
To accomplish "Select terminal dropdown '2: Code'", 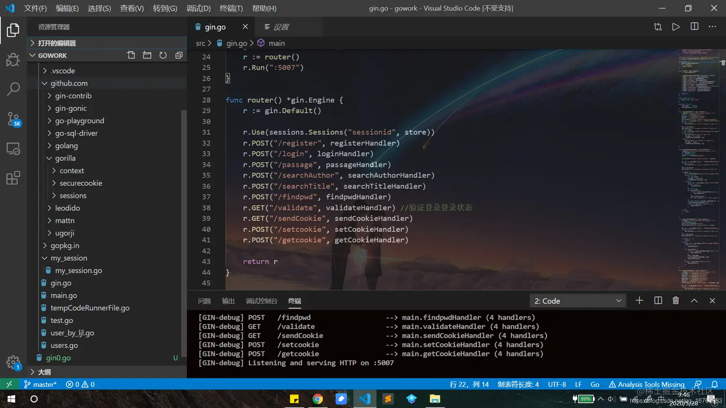I will (x=578, y=301).
